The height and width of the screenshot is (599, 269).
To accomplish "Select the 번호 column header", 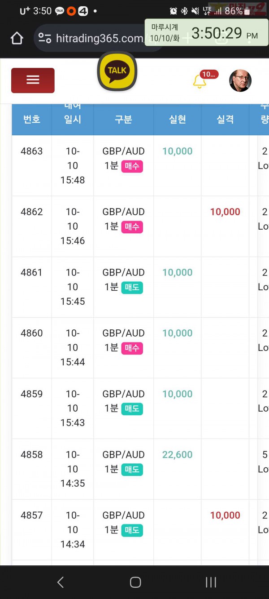I will 32,120.
